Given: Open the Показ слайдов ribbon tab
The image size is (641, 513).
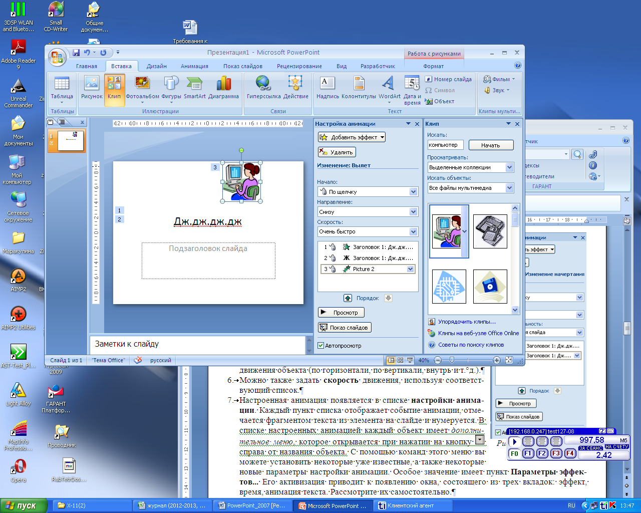Looking at the screenshot, I should tap(243, 66).
